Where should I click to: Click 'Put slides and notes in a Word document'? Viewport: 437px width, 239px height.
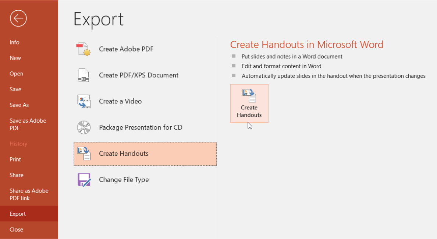point(292,57)
